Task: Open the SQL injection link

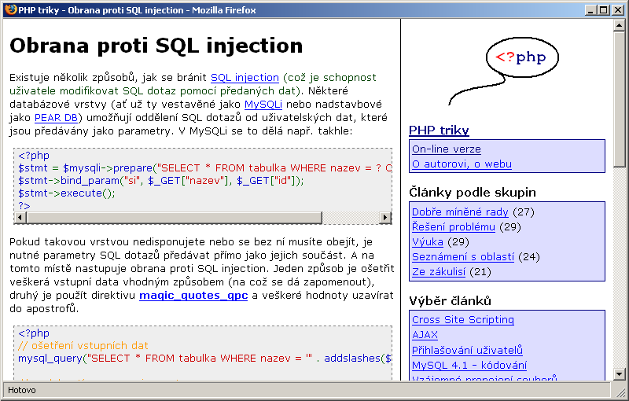Action: [245, 77]
